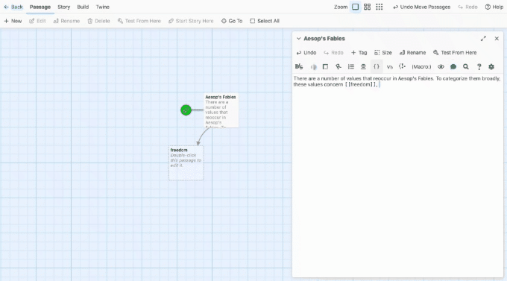
Task: Toggle the eye icon passage preview
Action: (x=441, y=66)
